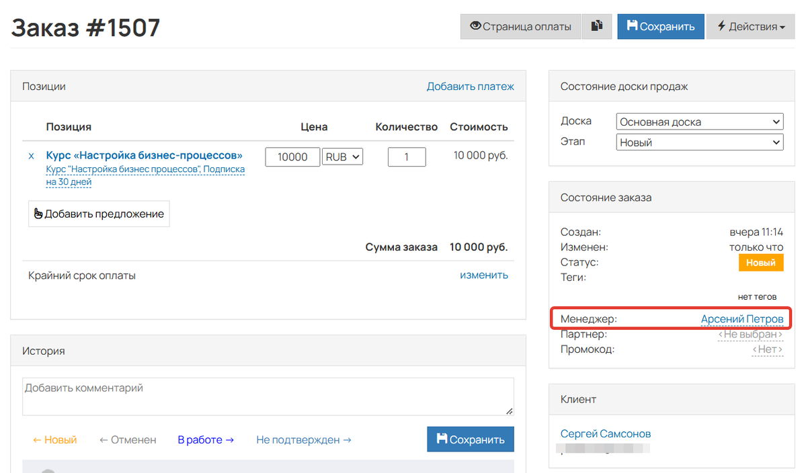Open the Страница оплаты payment page button
This screenshot has width=806, height=473.
[x=520, y=27]
